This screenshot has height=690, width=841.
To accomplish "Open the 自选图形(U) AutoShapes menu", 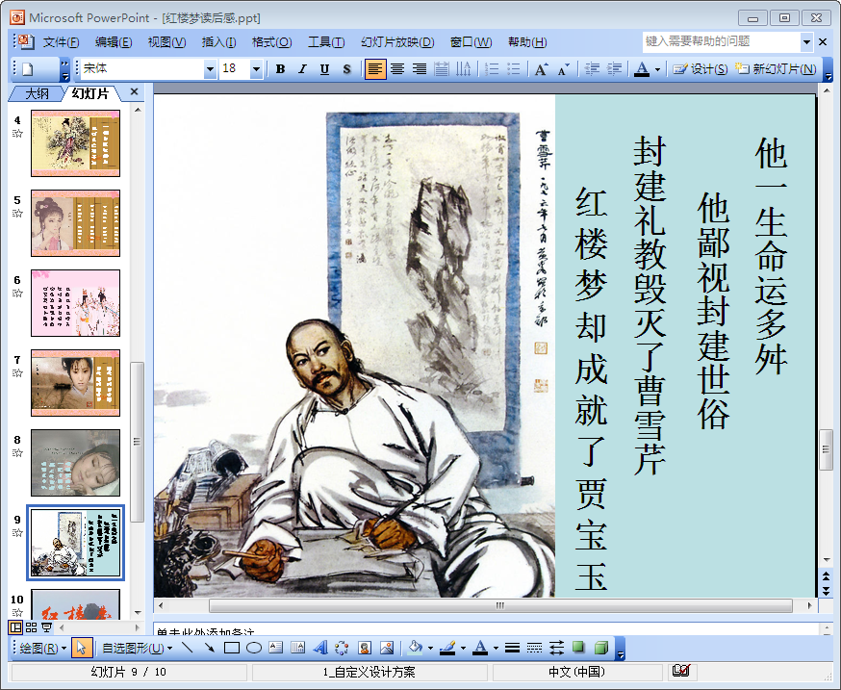I will click(x=138, y=649).
